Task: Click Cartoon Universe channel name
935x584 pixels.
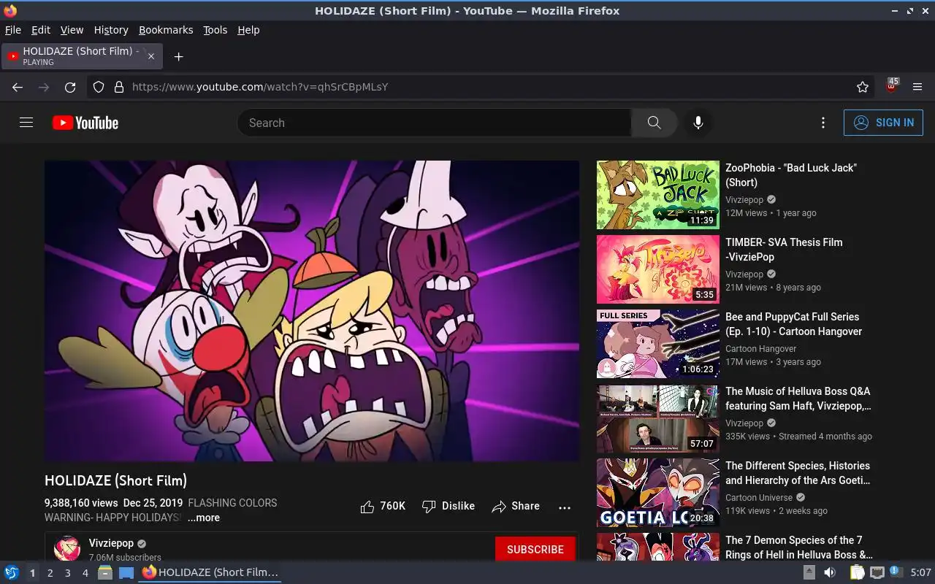Action: click(759, 498)
